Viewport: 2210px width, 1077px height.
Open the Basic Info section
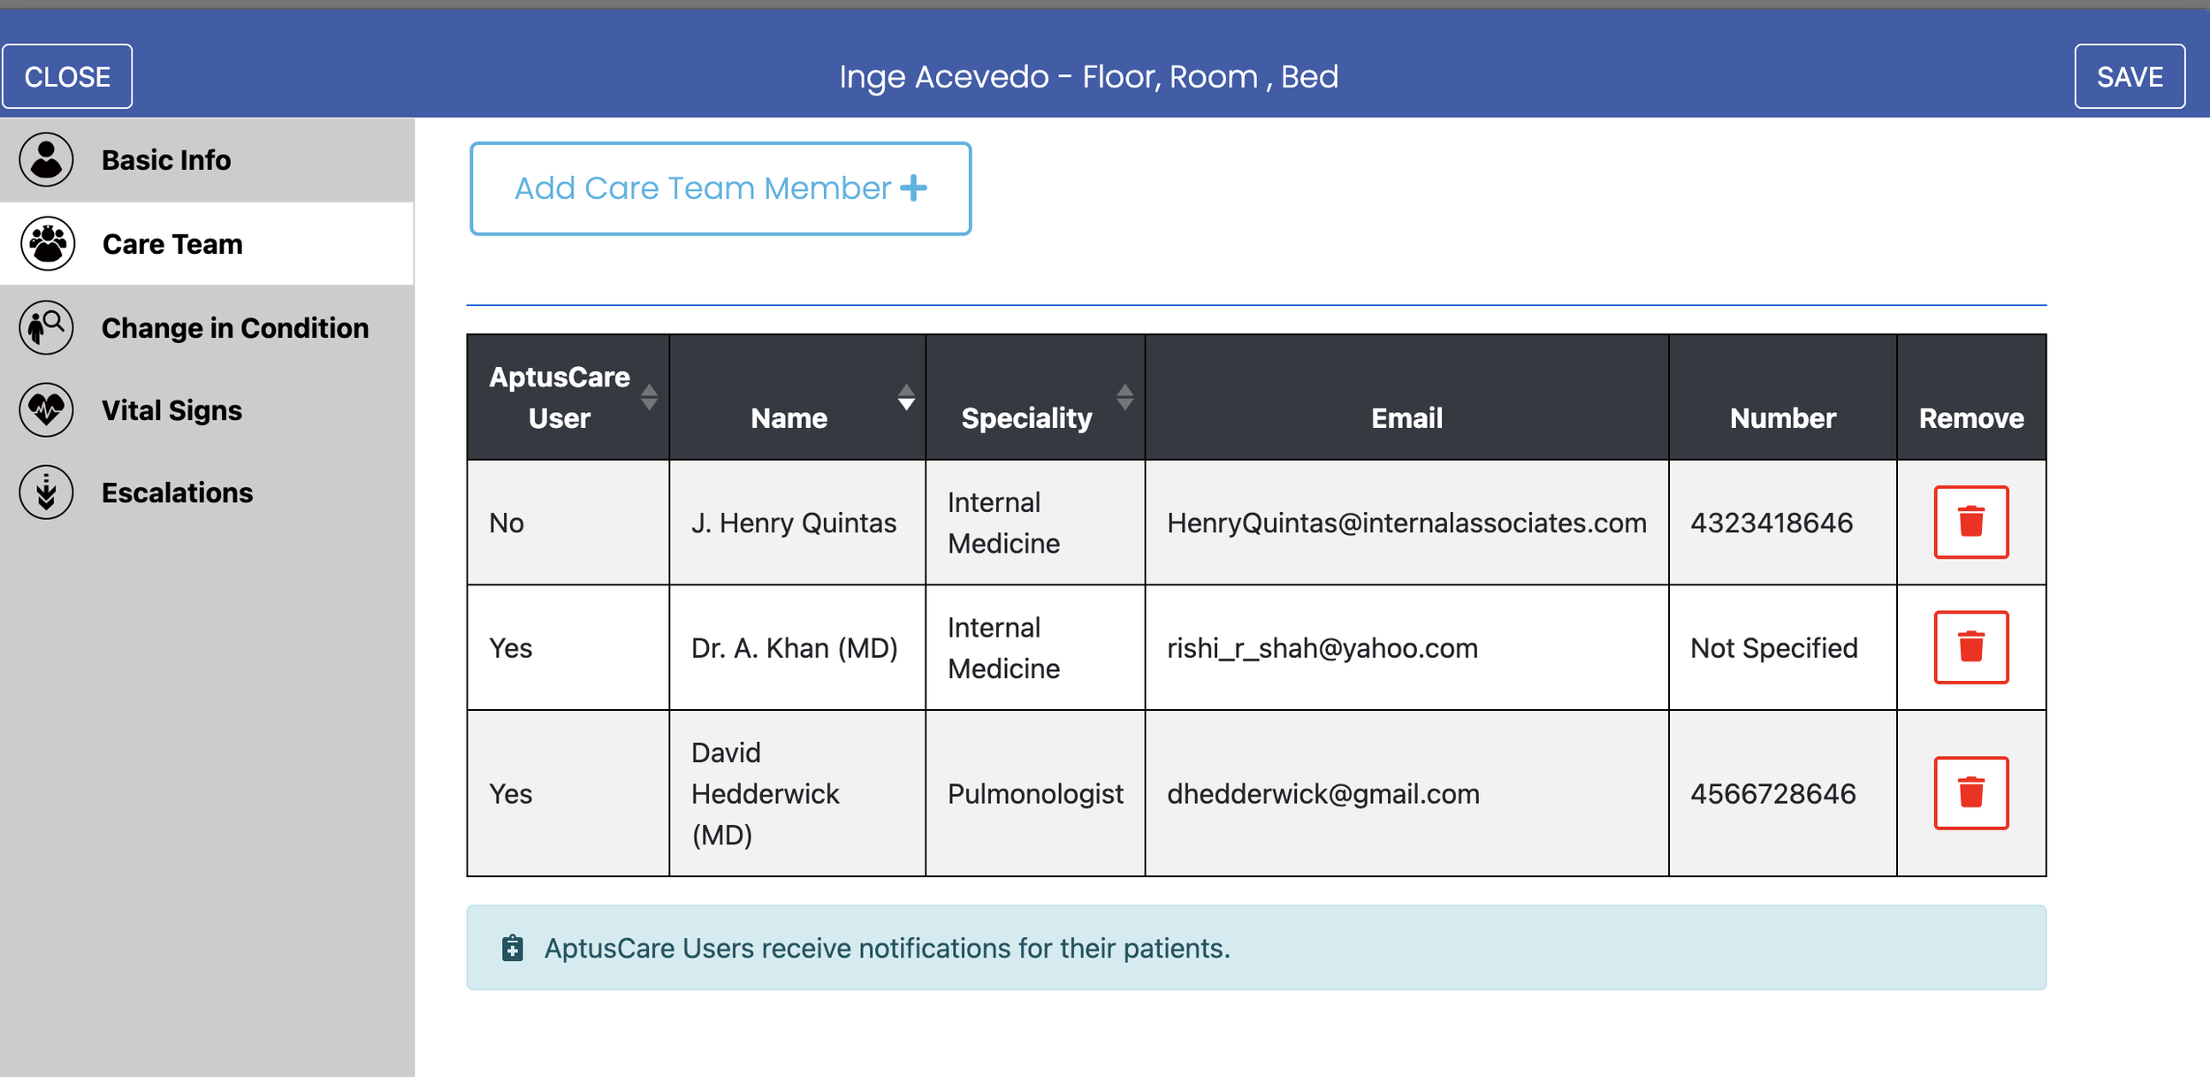click(207, 160)
